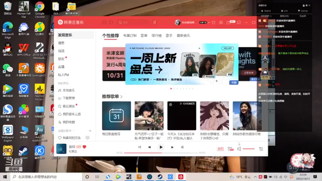Open the 私人雷达 playlist card
The image size is (322, 181).
click(182, 116)
